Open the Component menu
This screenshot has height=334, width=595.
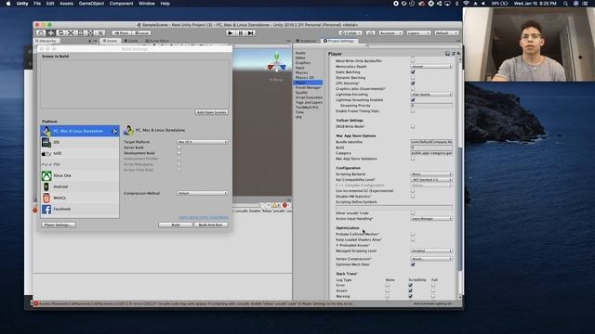[x=121, y=4]
